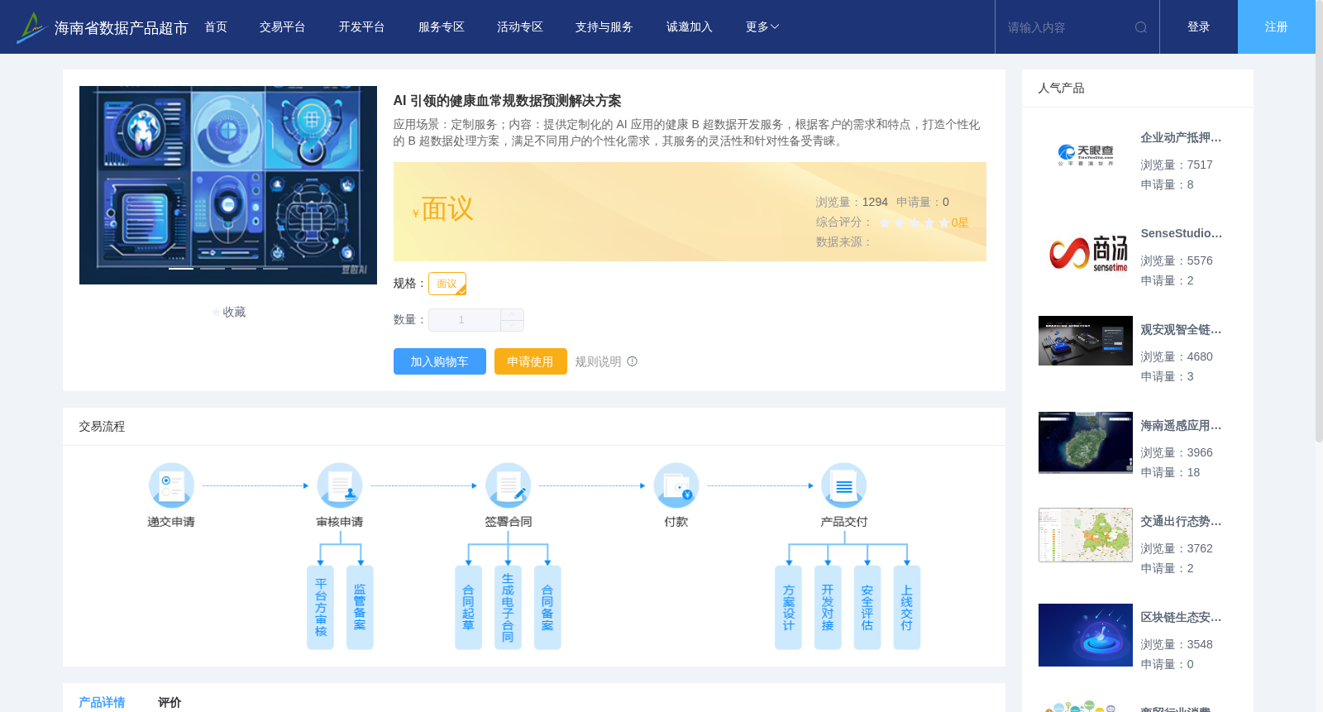
Task: Open the 观安观智全链 product thumbnail
Action: point(1086,341)
